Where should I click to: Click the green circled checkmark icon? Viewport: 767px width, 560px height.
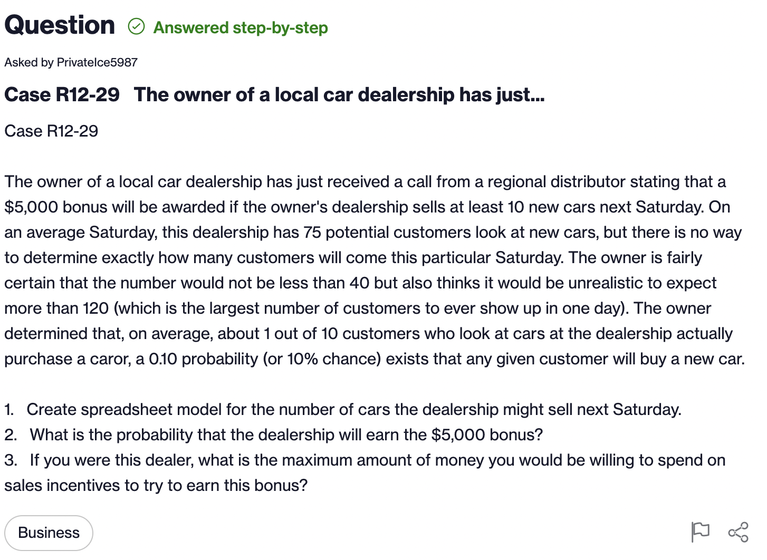[x=136, y=26]
